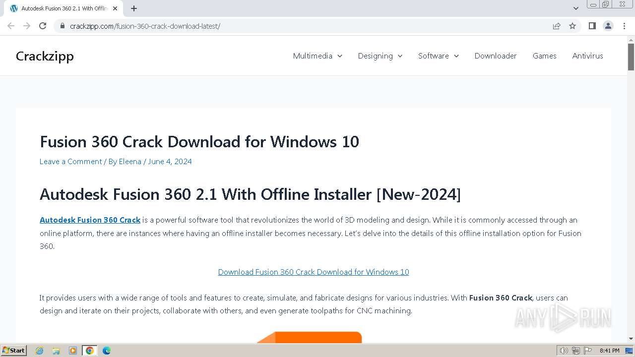Follow the Leave a Comment link

pos(70,162)
